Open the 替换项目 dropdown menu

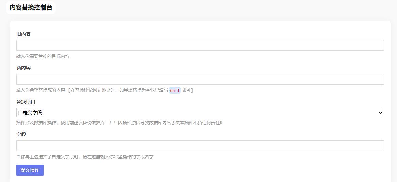200,113
